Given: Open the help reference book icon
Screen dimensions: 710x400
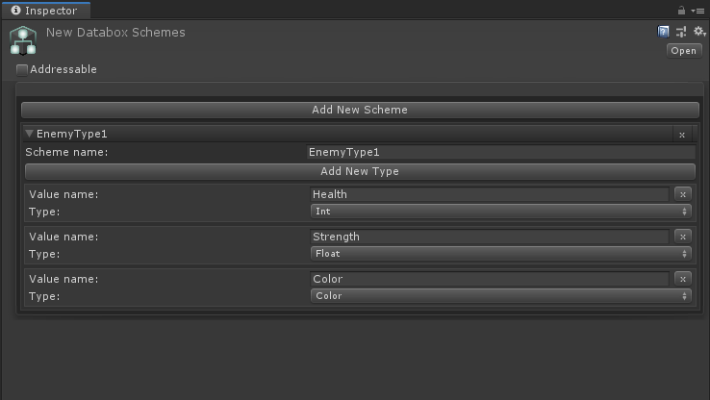Looking at the screenshot, I should (x=664, y=32).
